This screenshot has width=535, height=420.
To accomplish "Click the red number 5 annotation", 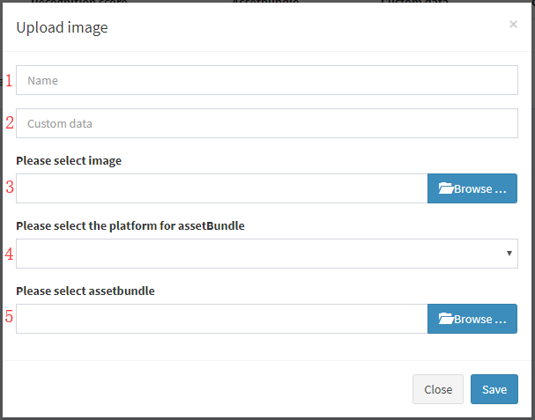I will coord(9,316).
